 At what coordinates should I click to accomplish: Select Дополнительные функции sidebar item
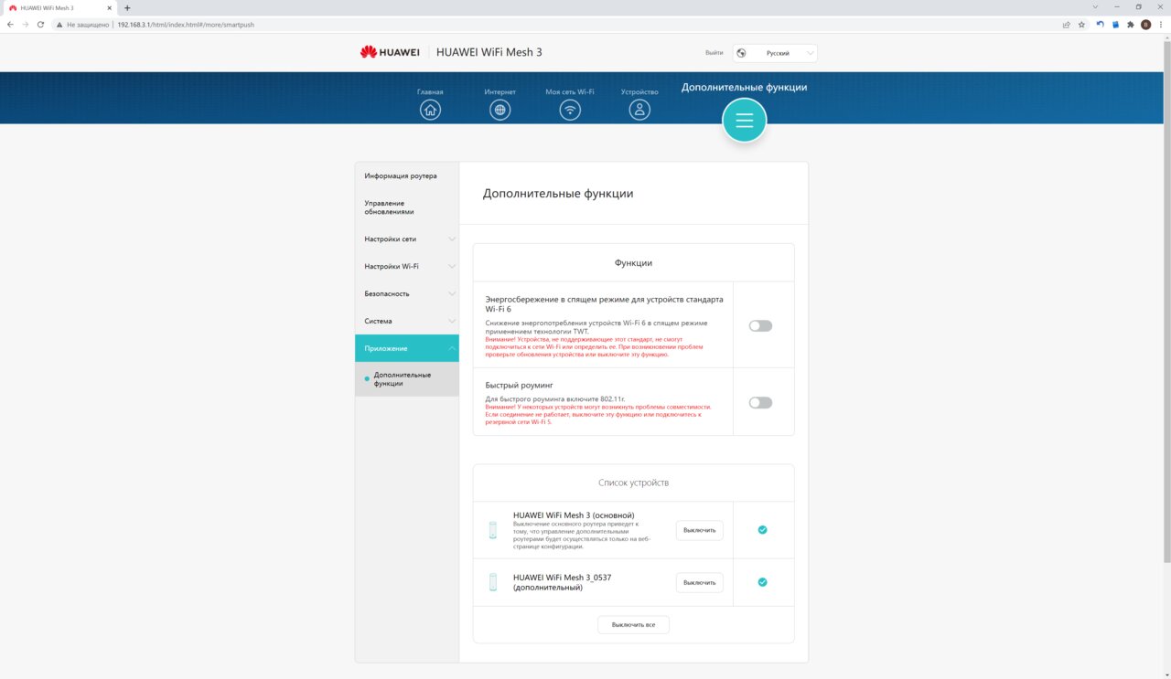[x=406, y=379]
